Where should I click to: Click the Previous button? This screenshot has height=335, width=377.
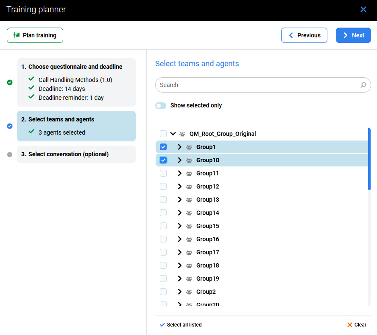point(304,35)
